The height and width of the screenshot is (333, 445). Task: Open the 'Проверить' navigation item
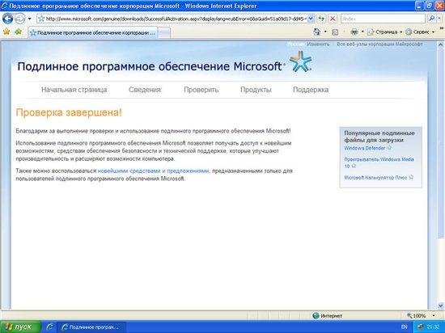201,90
